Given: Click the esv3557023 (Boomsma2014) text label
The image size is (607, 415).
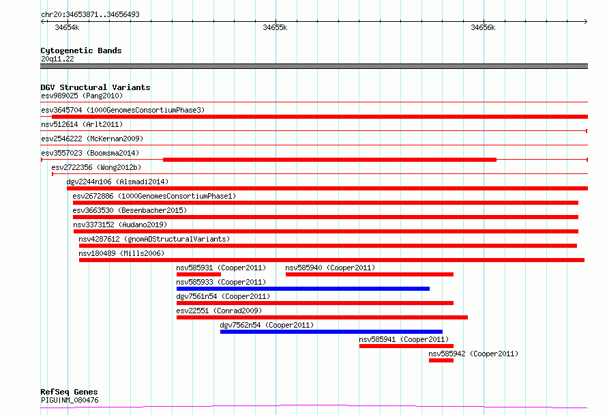Looking at the screenshot, I should pyautogui.click(x=90, y=153).
